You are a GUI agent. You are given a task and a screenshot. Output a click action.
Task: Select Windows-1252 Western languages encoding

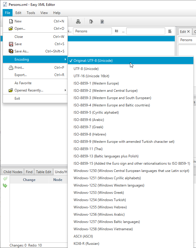point(131,185)
